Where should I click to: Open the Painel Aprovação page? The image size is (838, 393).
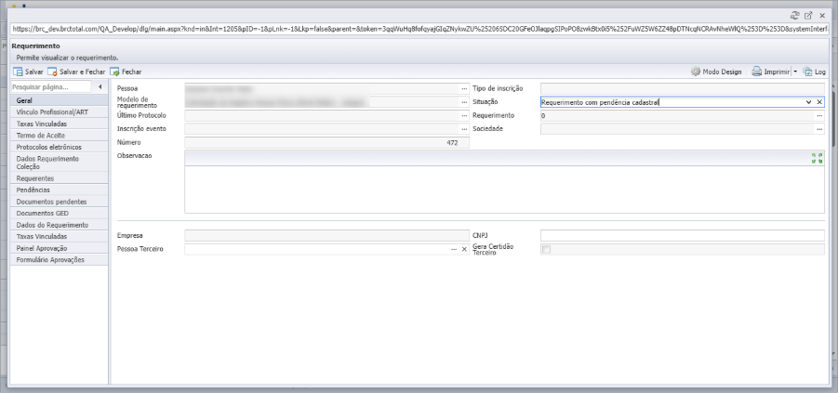(59, 248)
